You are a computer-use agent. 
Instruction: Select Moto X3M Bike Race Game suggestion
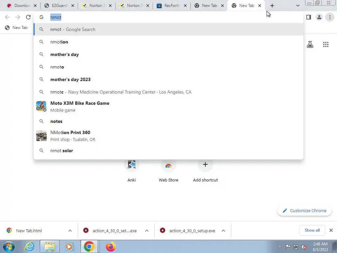(x=168, y=106)
